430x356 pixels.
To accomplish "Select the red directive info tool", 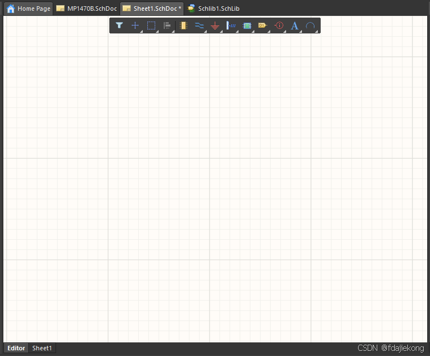I will point(279,26).
